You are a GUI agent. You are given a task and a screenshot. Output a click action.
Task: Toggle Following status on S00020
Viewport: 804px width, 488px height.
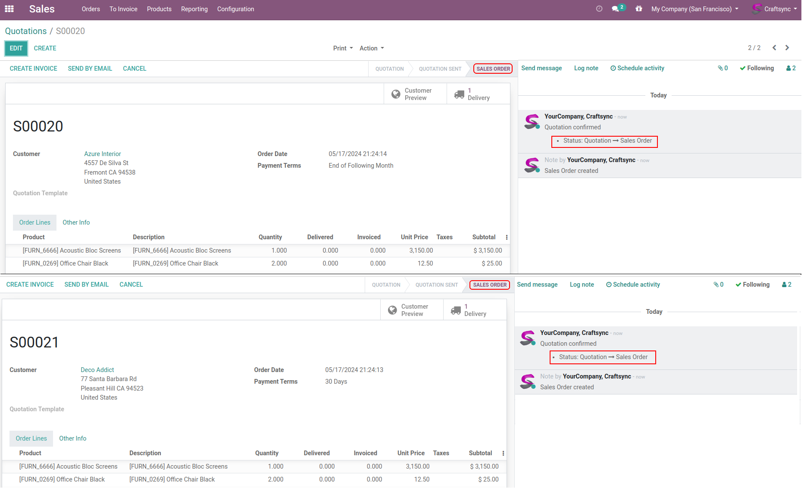pyautogui.click(x=757, y=68)
